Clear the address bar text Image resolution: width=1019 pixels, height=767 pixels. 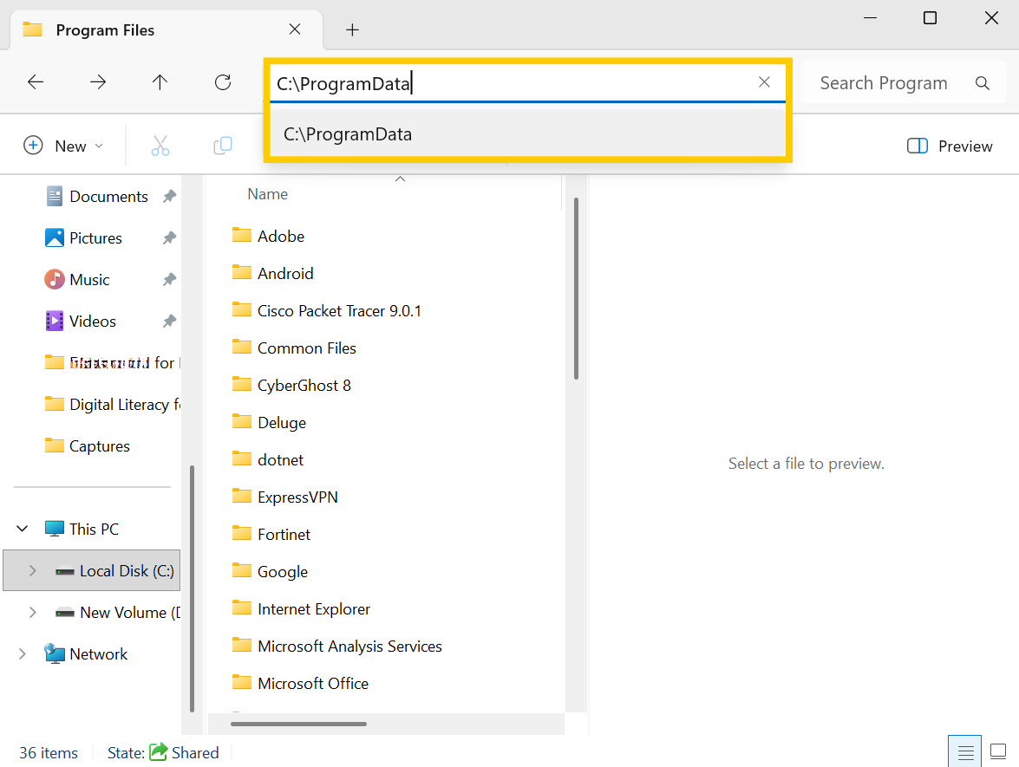point(764,81)
